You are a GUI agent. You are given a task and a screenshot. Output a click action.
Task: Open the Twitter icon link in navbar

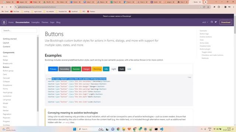(216, 22)
